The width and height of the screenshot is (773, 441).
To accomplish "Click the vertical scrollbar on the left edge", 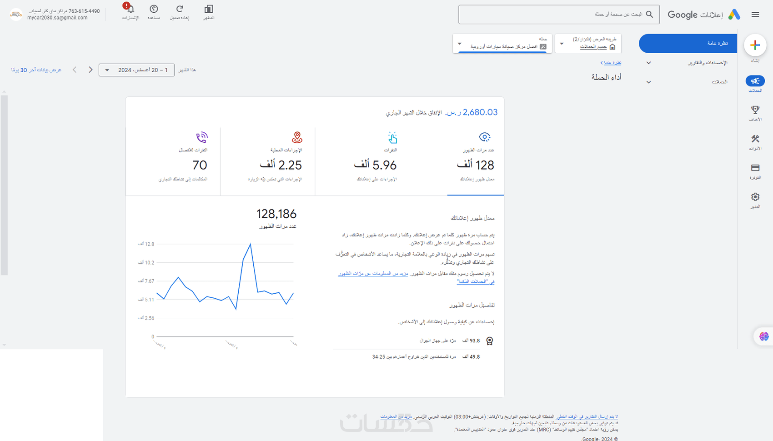I will (x=4, y=185).
